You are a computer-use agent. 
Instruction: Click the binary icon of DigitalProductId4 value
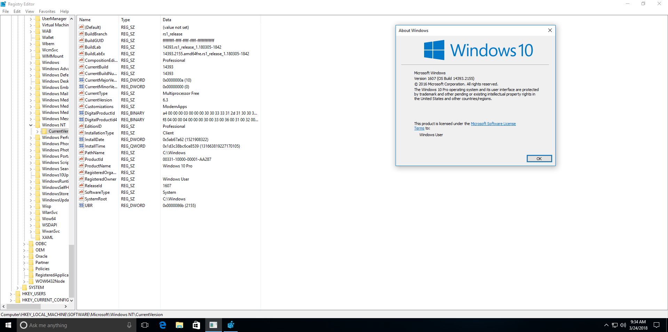click(x=81, y=119)
